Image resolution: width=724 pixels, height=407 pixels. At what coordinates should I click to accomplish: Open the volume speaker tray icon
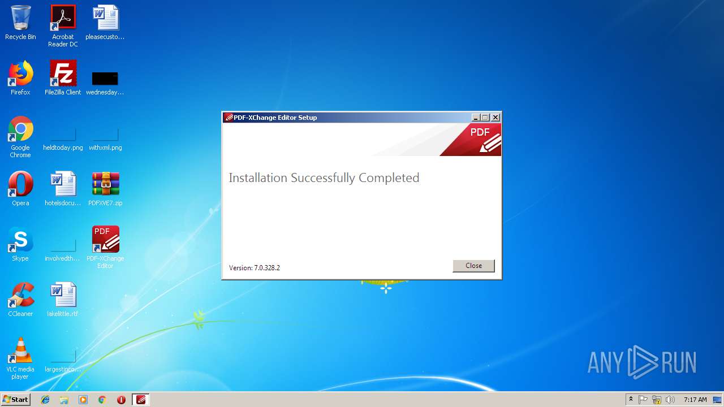coord(670,400)
